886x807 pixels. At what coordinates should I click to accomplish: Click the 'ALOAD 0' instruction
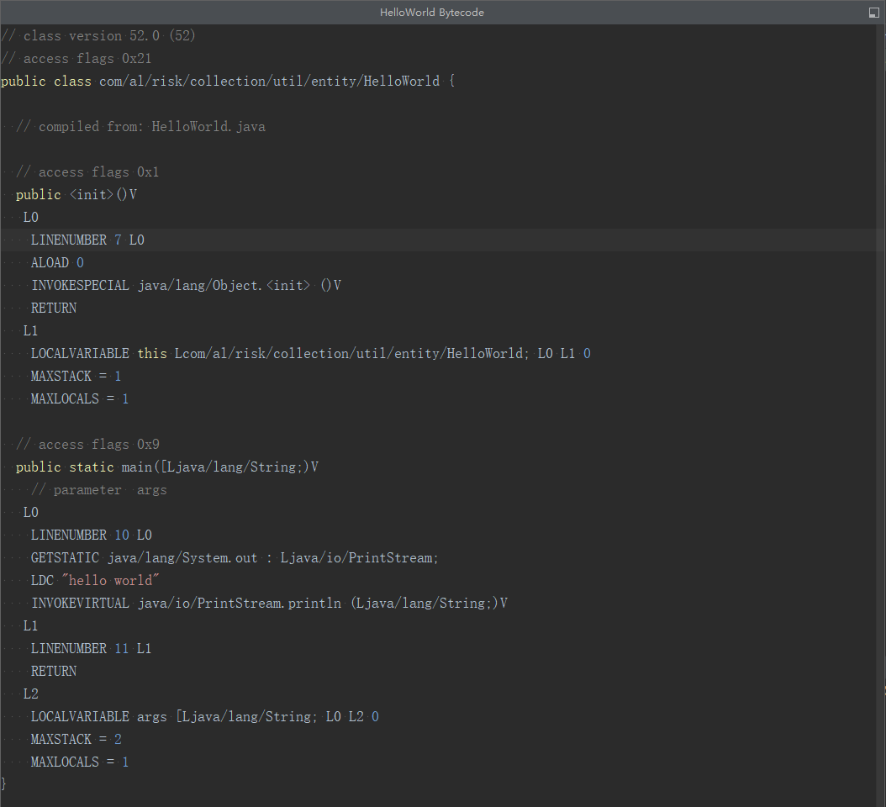[x=57, y=263]
